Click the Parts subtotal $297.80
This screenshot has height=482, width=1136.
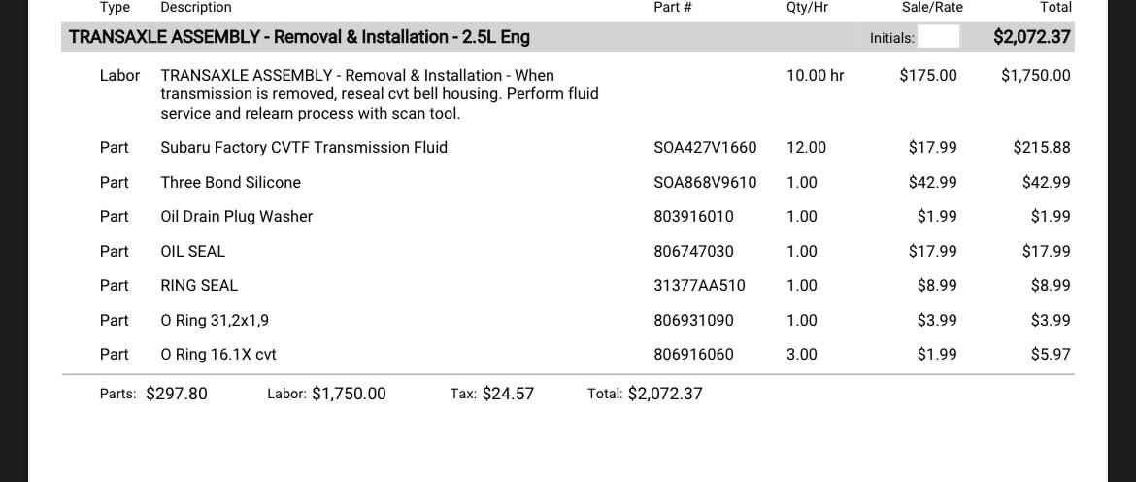pyautogui.click(x=177, y=394)
